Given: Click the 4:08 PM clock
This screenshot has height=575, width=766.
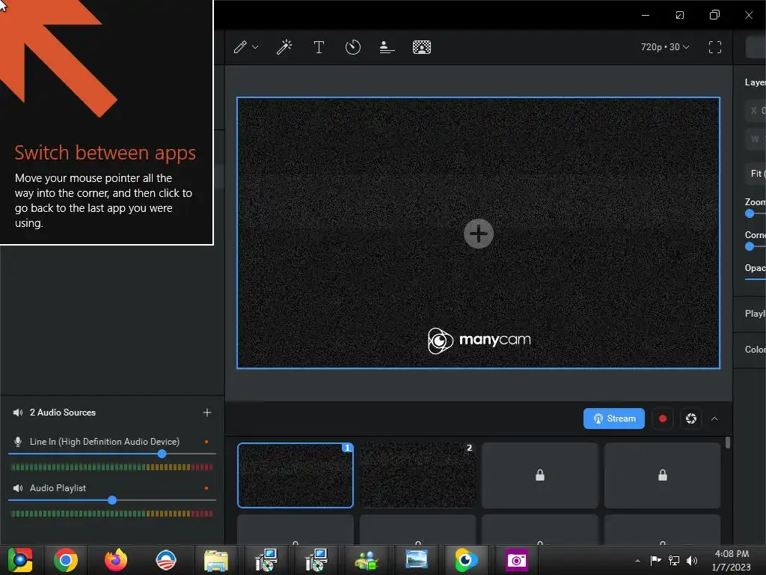Looking at the screenshot, I should pyautogui.click(x=732, y=553).
